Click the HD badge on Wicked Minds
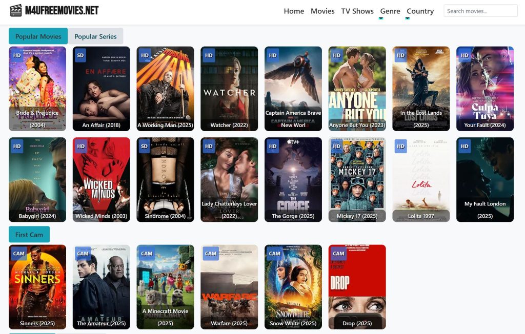The width and height of the screenshot is (525, 334). click(x=80, y=146)
